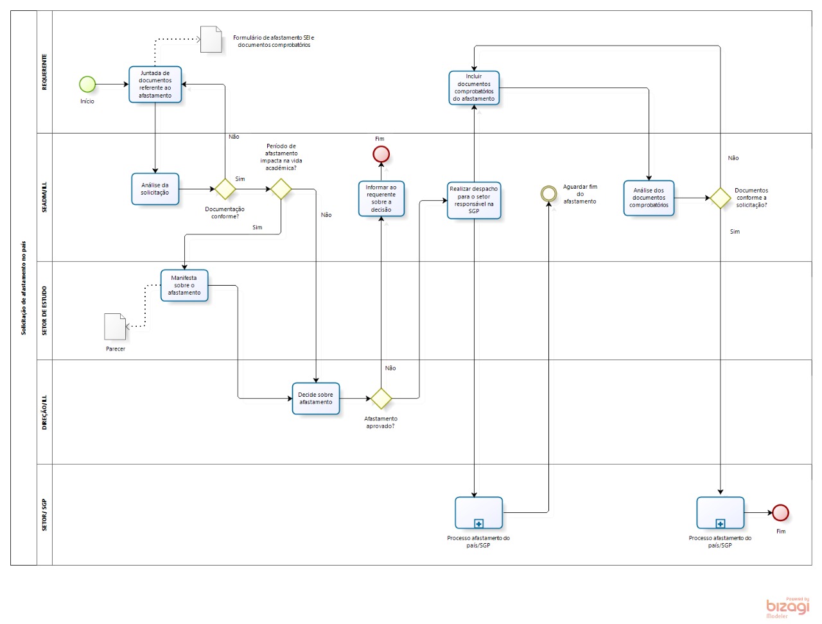
Task: Click the Realizar despacho para o setor task
Action: coord(473,200)
